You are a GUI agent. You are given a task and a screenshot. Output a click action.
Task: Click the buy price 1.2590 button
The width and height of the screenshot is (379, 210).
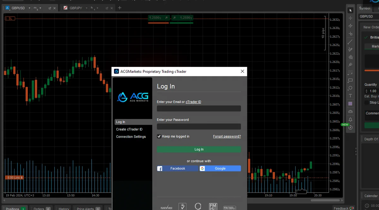point(182,18)
